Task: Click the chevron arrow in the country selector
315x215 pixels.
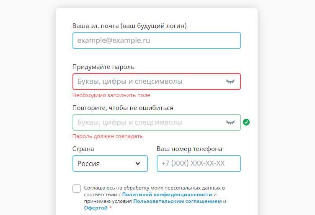Action: pos(138,164)
